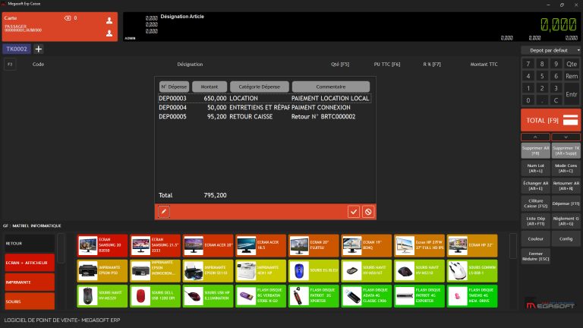
Task: Sort by N° Dépense column header
Action: tap(174, 87)
